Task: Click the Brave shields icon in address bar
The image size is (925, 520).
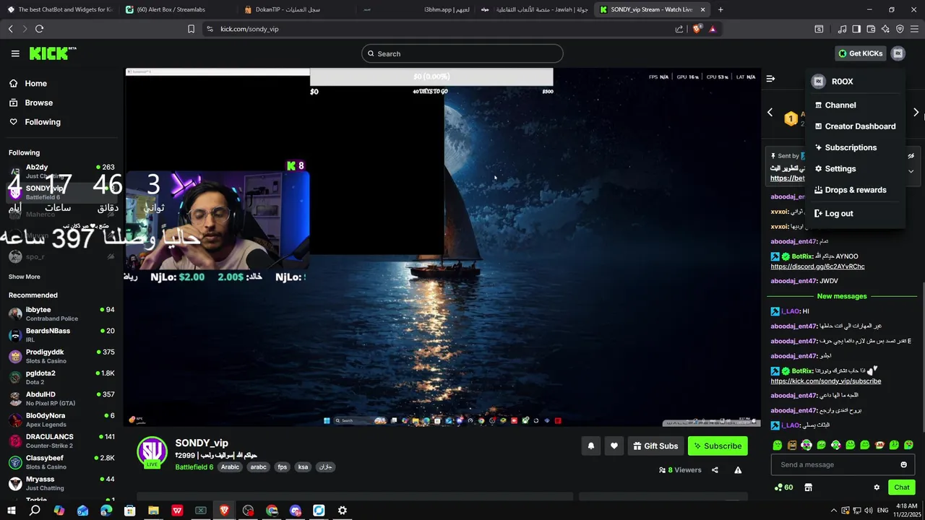Action: [x=697, y=29]
